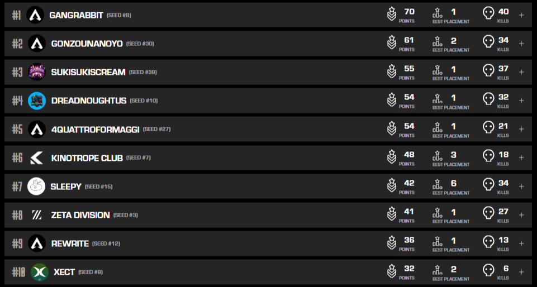The height and width of the screenshot is (287, 537).
Task: Open the GONZOUNANOYO team name link
Action: click(87, 44)
